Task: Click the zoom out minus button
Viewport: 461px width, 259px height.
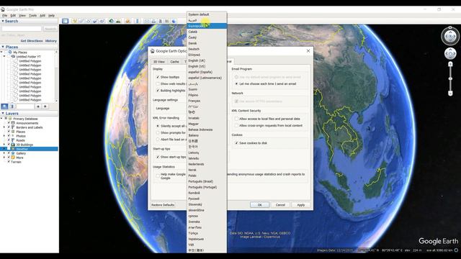Action: [450, 93]
